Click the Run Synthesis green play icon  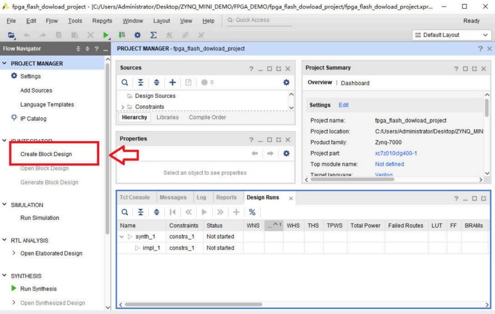(14, 289)
